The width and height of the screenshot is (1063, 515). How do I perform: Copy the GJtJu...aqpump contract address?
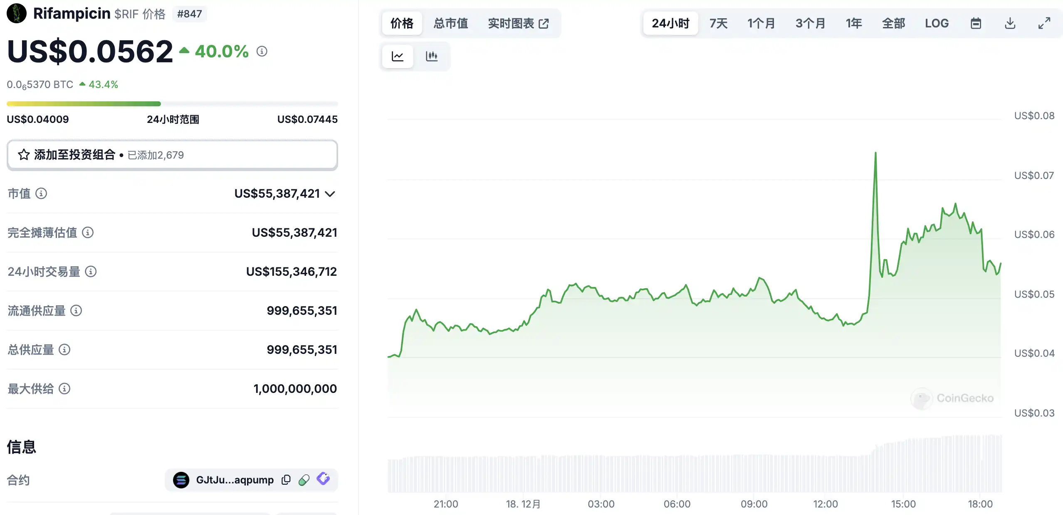(x=286, y=480)
